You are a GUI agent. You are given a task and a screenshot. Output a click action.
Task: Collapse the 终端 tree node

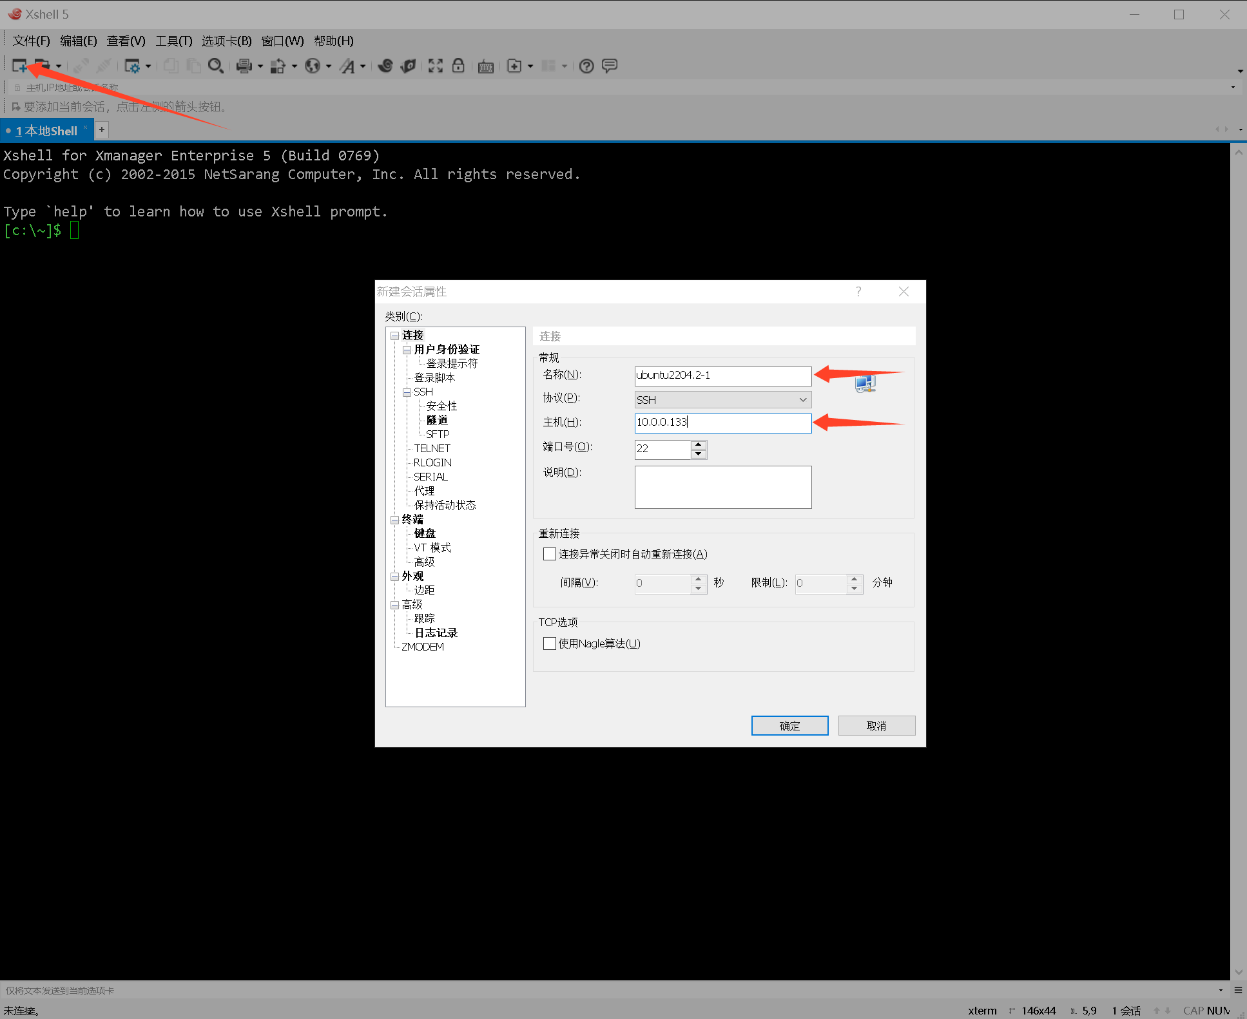coord(394,520)
